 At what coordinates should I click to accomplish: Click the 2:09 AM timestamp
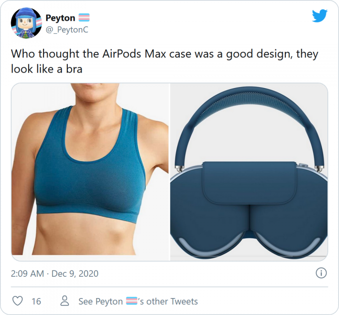pos(28,273)
